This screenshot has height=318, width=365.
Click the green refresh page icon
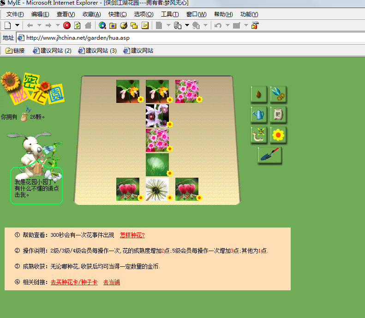[x=77, y=25]
